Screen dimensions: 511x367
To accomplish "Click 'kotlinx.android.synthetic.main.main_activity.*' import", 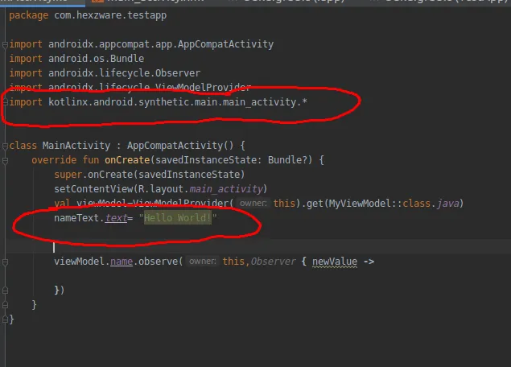I will 178,102.
